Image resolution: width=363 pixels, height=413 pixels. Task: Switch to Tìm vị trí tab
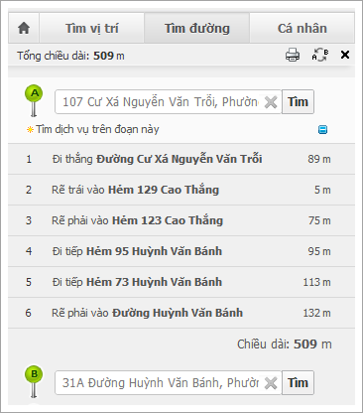(92, 28)
